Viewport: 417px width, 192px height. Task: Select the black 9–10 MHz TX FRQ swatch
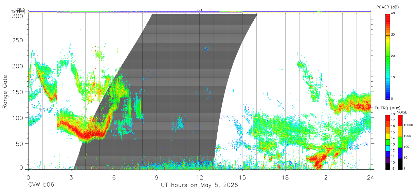387,166
